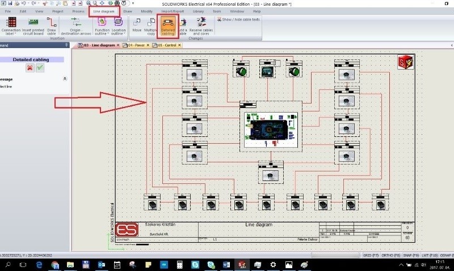Activate the Detailed cabling tool
Viewport: 454px width, 271px height.
[x=168, y=26]
